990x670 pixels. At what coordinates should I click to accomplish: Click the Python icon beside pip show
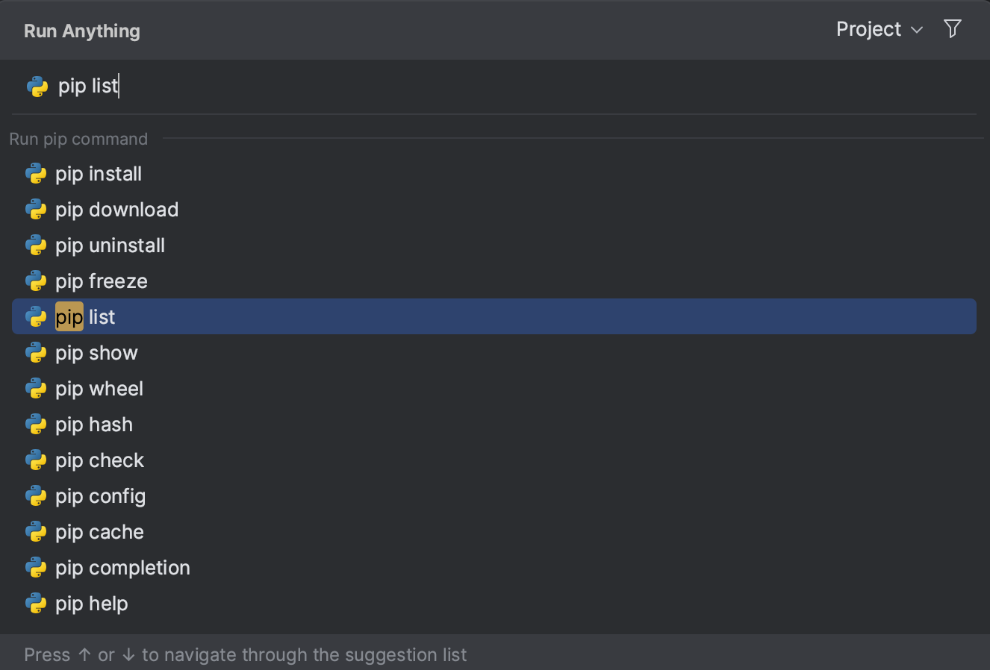click(36, 352)
